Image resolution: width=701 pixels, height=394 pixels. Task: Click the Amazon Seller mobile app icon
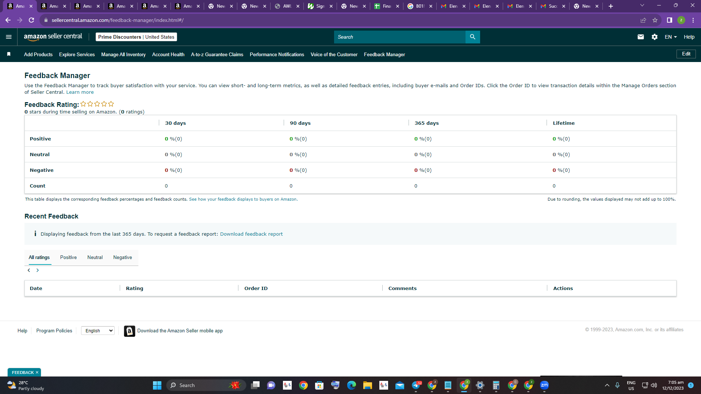coord(130,331)
